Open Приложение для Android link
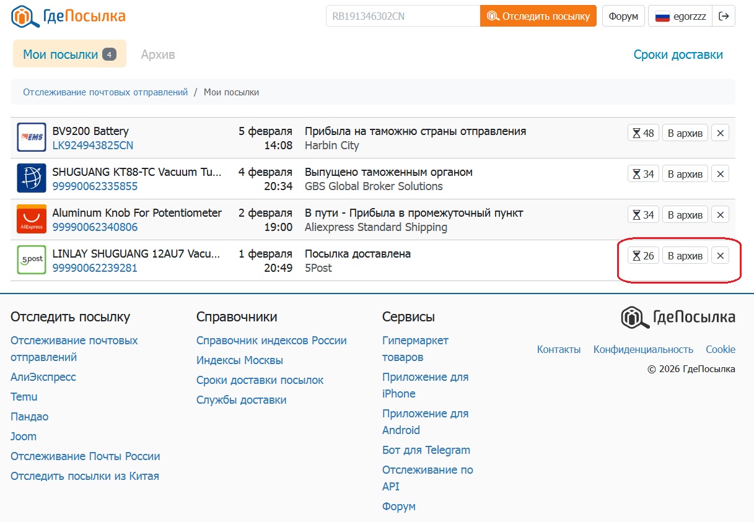 426,422
